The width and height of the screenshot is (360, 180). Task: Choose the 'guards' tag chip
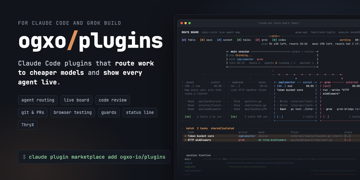pos(109,112)
